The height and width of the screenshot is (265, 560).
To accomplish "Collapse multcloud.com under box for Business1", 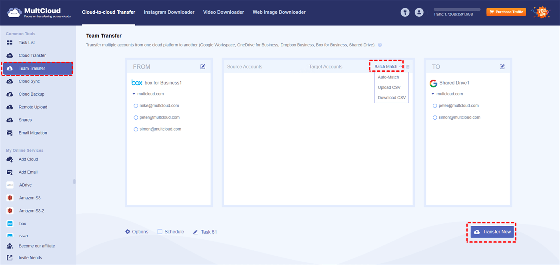I will (134, 94).
